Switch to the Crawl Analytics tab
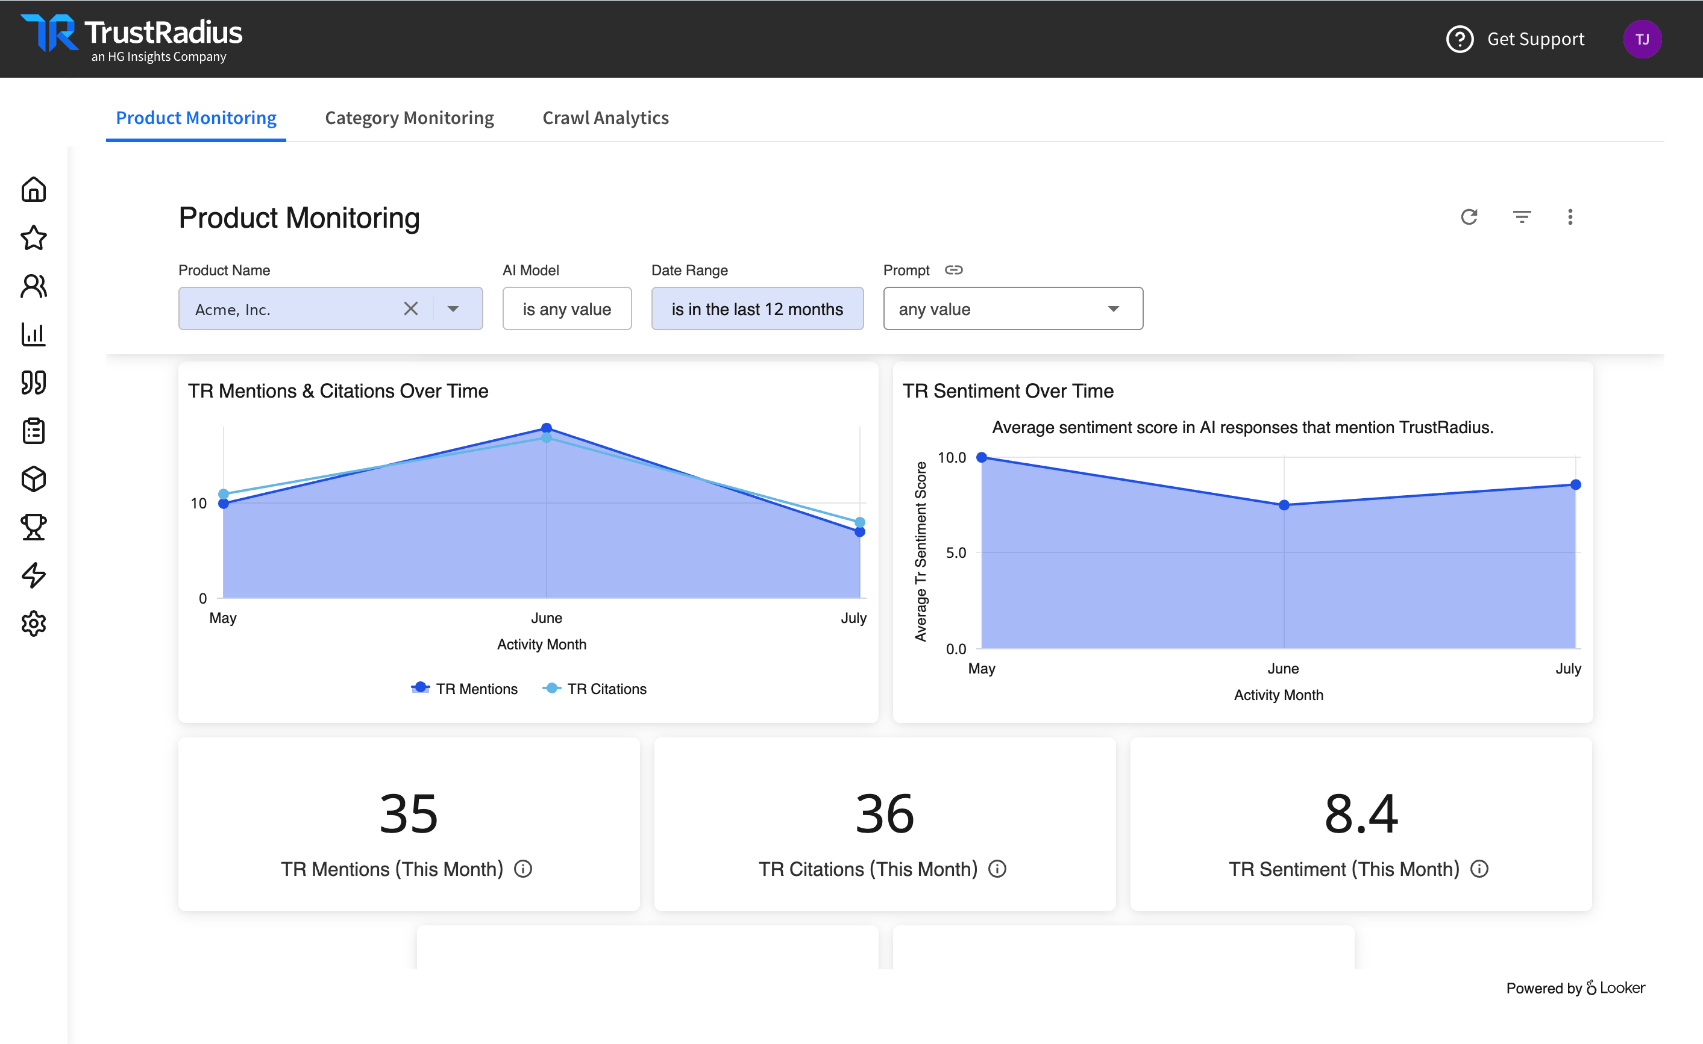The image size is (1703, 1044). [x=606, y=118]
